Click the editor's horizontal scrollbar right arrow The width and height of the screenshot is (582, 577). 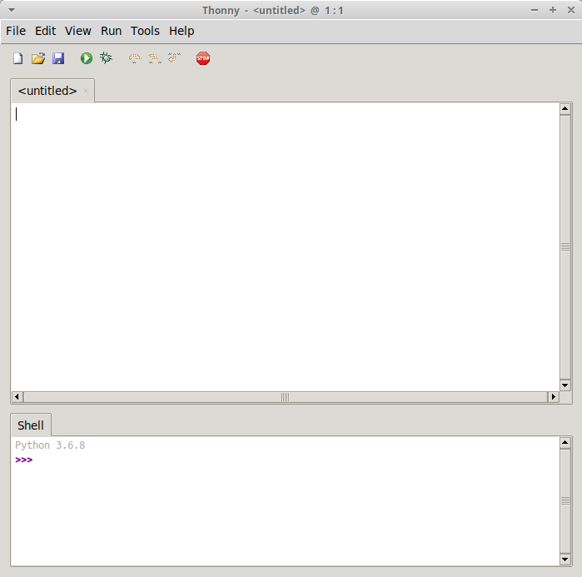tap(553, 398)
